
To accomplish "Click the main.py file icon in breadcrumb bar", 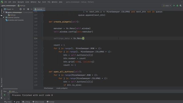I will (19, 6).
